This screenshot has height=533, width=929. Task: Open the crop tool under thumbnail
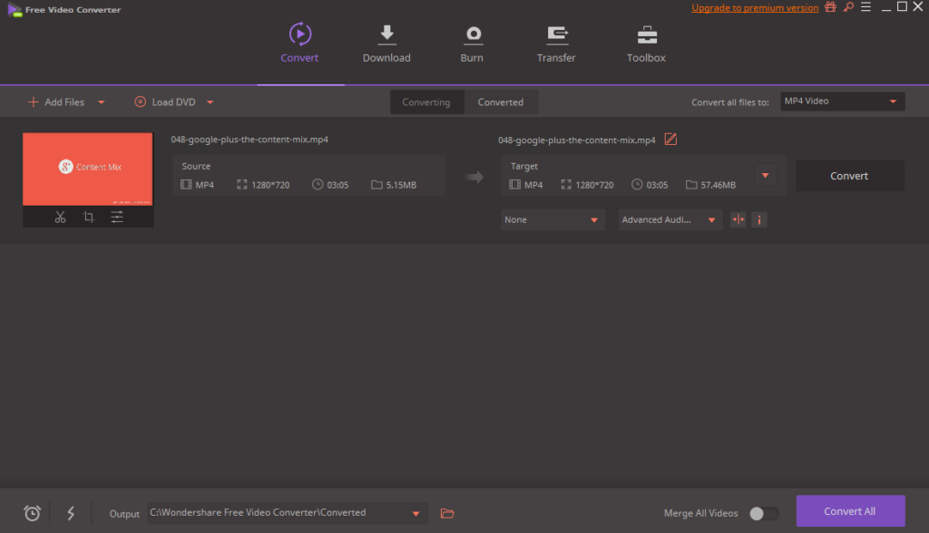click(88, 218)
